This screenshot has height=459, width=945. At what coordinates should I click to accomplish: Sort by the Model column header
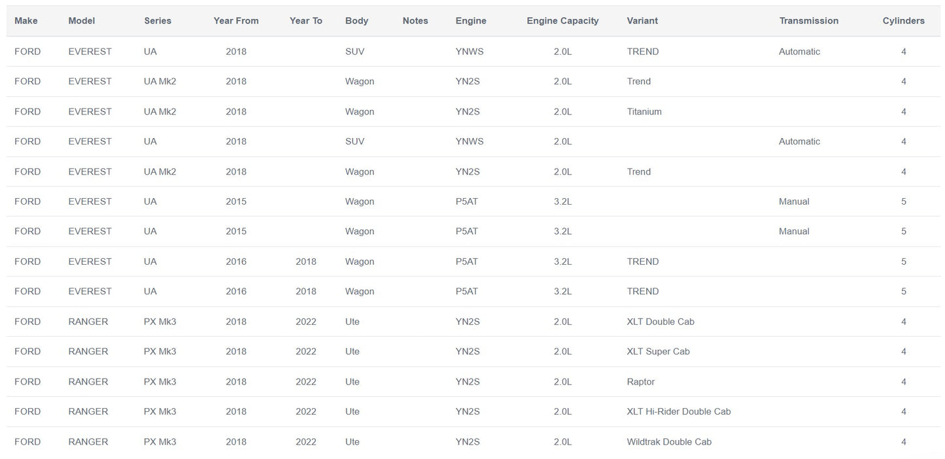coord(82,21)
